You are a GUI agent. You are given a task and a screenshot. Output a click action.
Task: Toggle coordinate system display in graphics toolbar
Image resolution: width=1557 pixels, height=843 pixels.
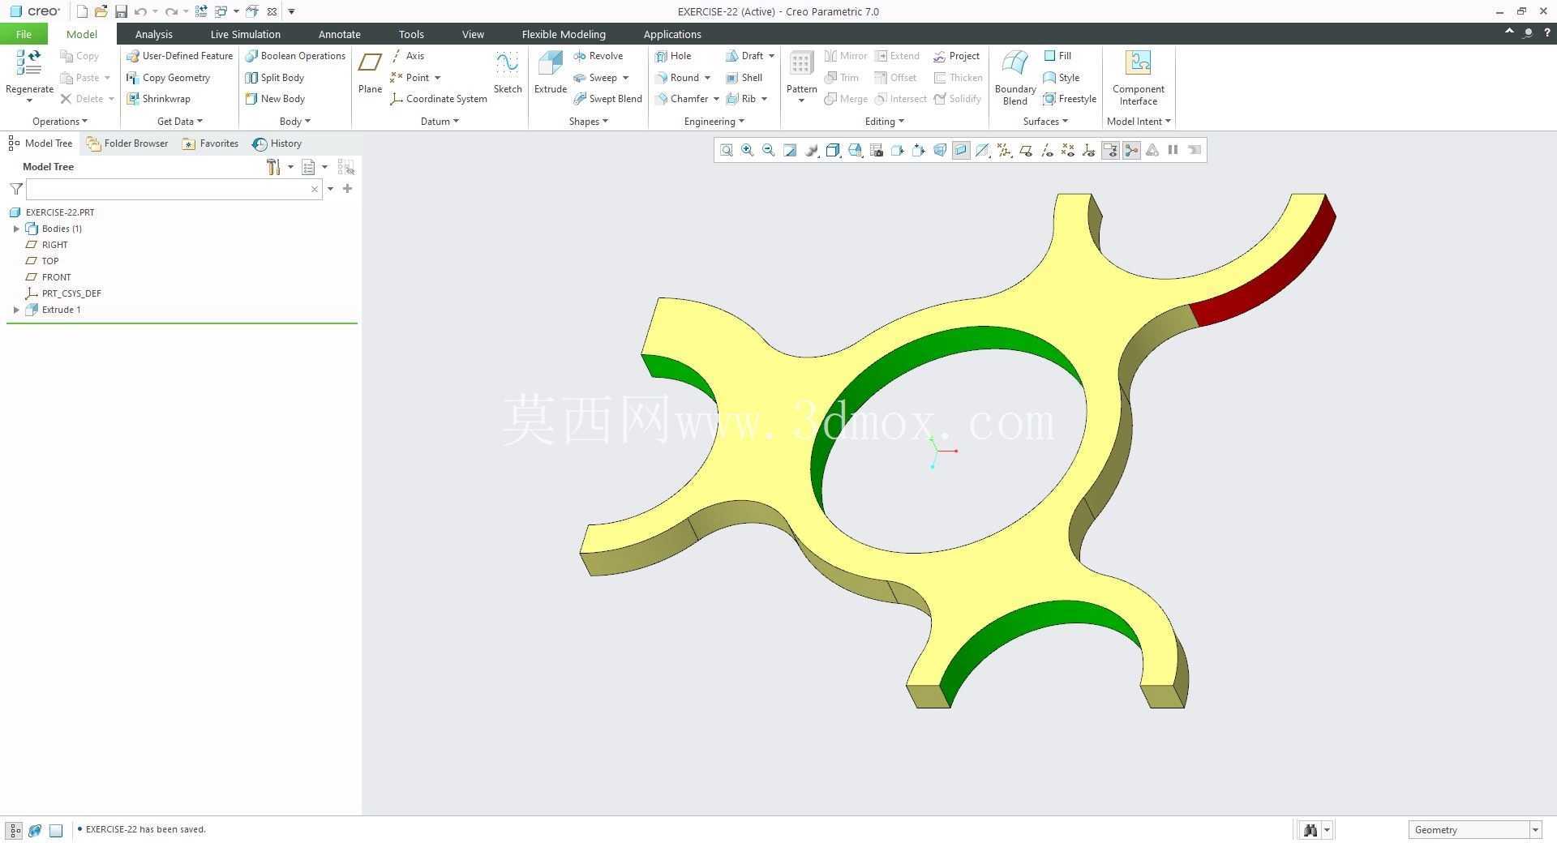pyautogui.click(x=1089, y=150)
